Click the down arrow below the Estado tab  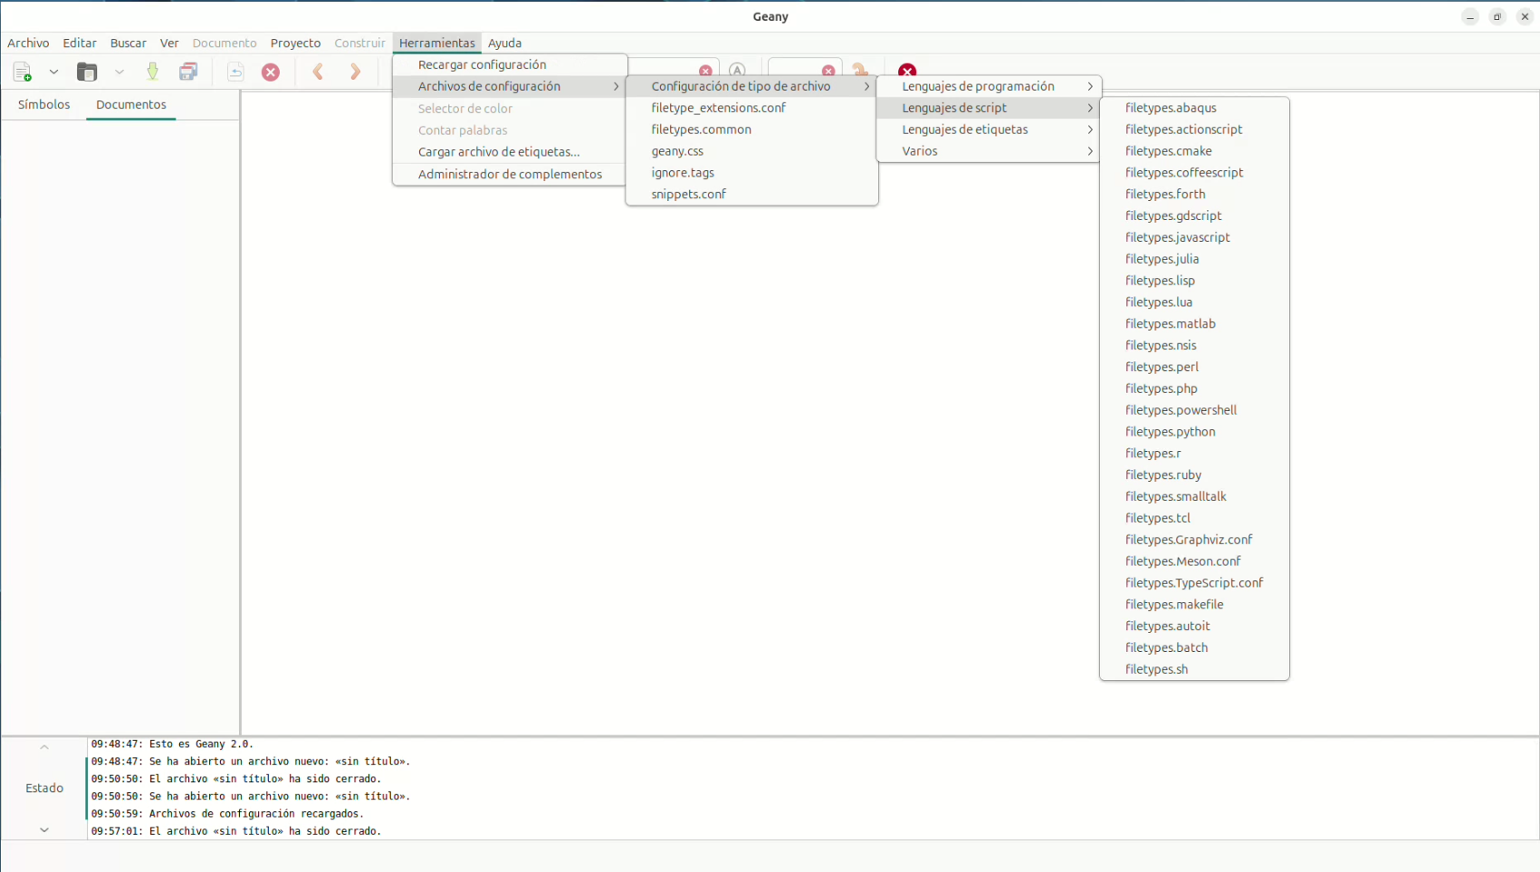coord(44,829)
